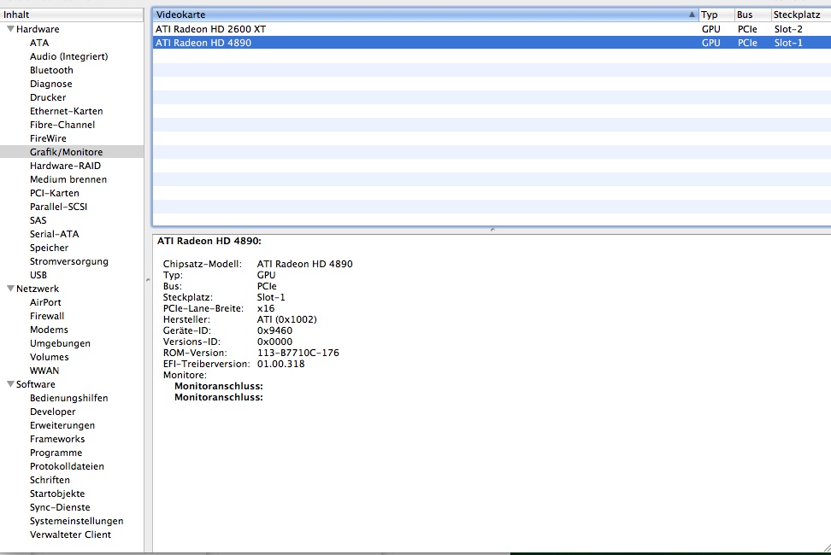Sort by the Steckplatz column header
The width and height of the screenshot is (831, 555).
pyautogui.click(x=801, y=15)
